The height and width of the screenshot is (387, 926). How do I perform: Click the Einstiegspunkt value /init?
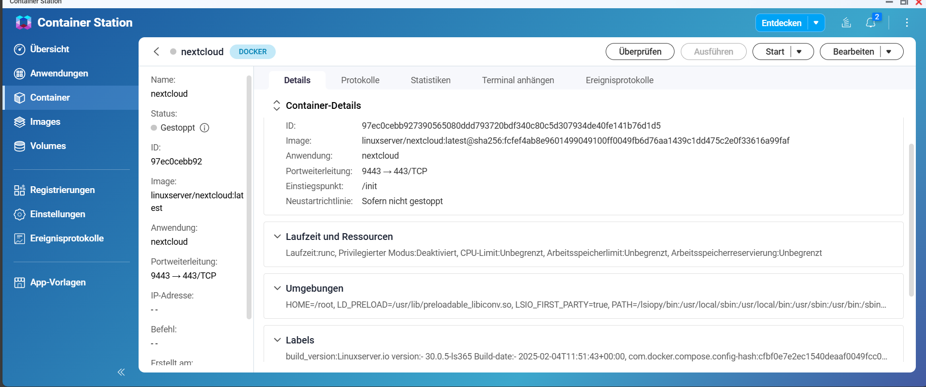coord(369,186)
